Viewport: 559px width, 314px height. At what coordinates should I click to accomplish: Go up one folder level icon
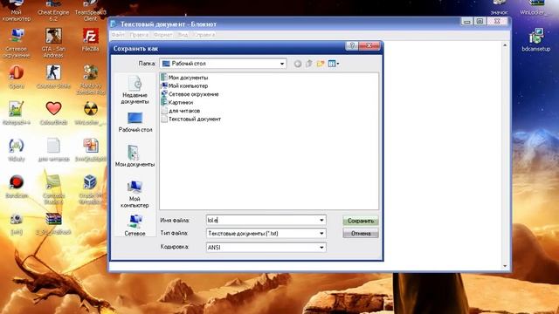pos(309,64)
